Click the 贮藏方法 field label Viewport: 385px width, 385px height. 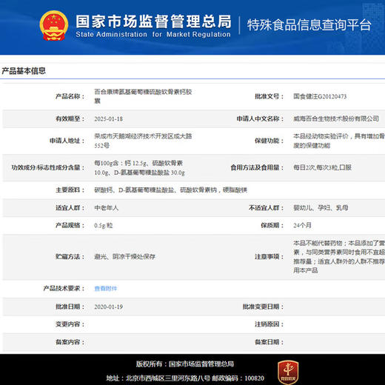pyautogui.click(x=70, y=257)
